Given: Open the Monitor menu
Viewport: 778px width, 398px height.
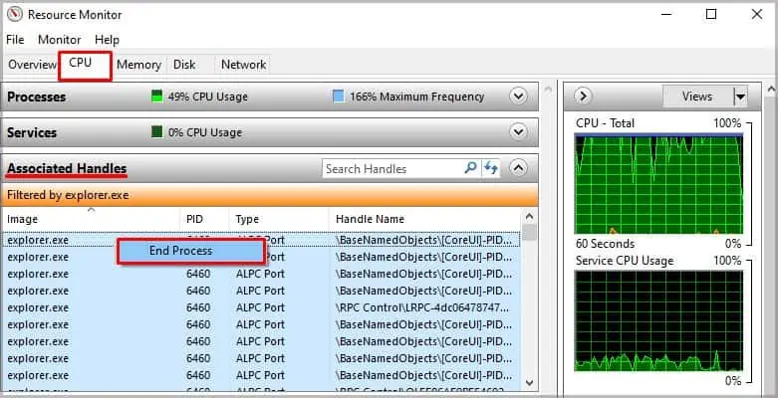Looking at the screenshot, I should click(x=59, y=40).
